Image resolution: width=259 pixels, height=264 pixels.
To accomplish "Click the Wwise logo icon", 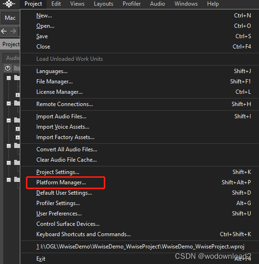I will (x=9, y=4).
